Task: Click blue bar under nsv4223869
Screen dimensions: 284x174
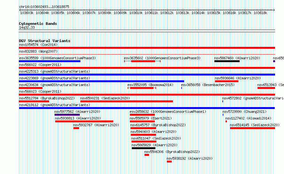Action: (101, 81)
